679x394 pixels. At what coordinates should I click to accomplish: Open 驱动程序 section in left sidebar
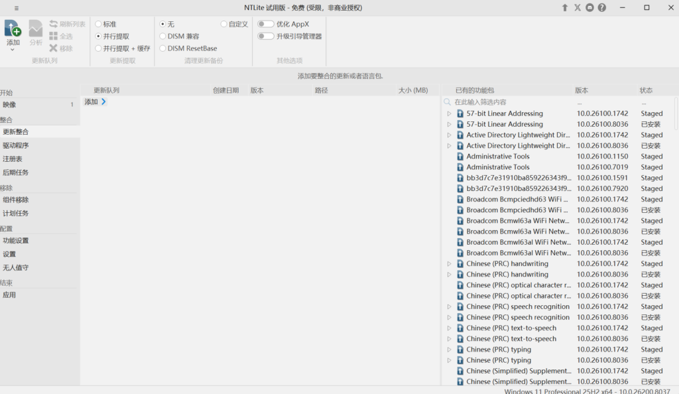[x=16, y=145]
